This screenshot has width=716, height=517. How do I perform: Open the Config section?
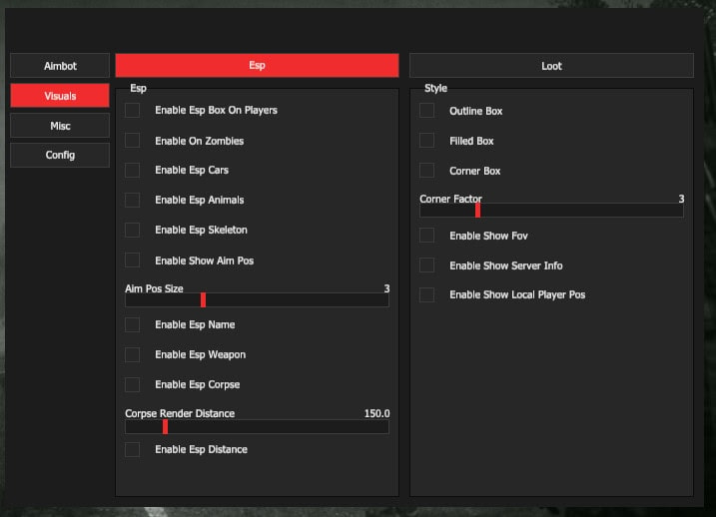click(x=60, y=156)
